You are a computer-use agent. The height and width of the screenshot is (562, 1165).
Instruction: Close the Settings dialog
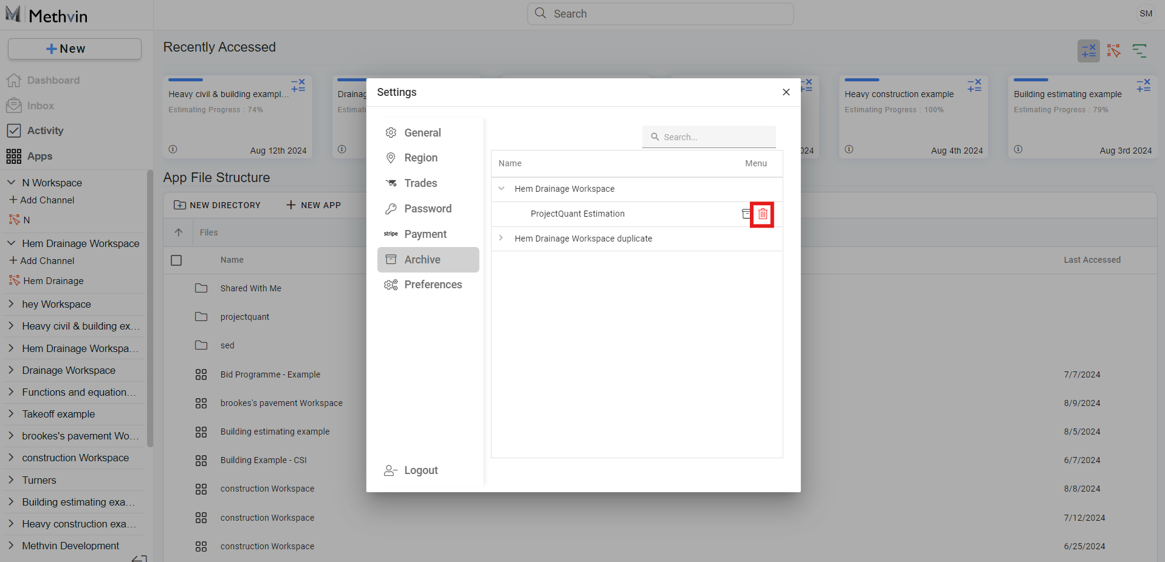786,92
